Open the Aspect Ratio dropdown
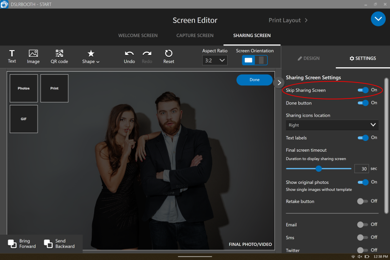390x260 pixels. coord(214,60)
